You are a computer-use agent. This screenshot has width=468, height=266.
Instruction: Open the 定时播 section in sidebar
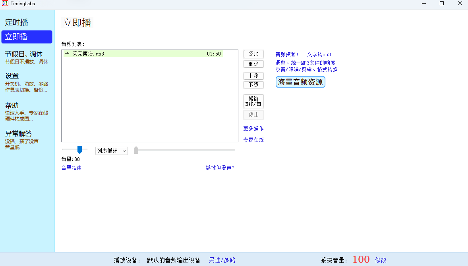[16, 22]
